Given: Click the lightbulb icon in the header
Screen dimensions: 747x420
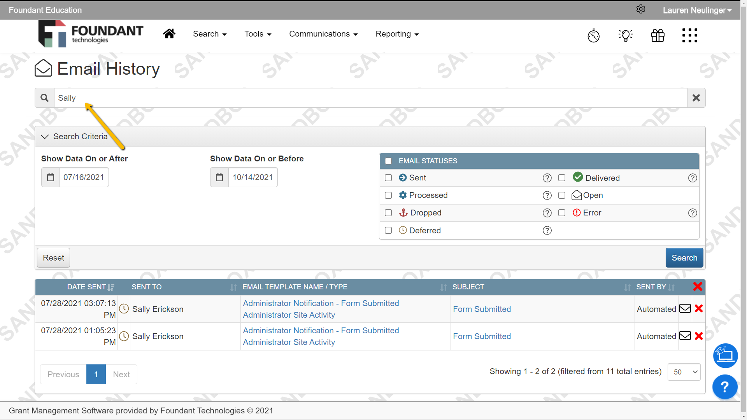Looking at the screenshot, I should [625, 35].
